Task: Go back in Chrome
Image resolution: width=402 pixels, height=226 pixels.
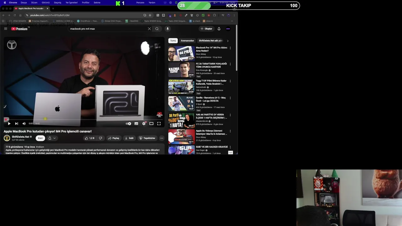Action: click(3, 15)
